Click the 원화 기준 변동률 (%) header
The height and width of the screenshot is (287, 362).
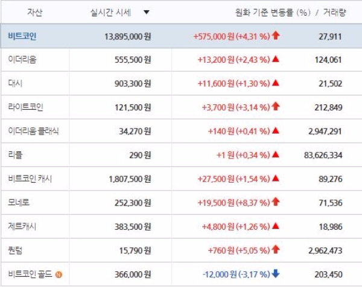click(x=271, y=12)
